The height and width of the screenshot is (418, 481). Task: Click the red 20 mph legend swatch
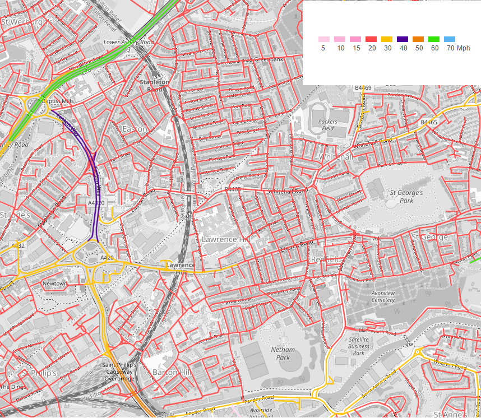[371, 39]
